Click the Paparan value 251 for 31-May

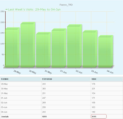coord(44,93)
